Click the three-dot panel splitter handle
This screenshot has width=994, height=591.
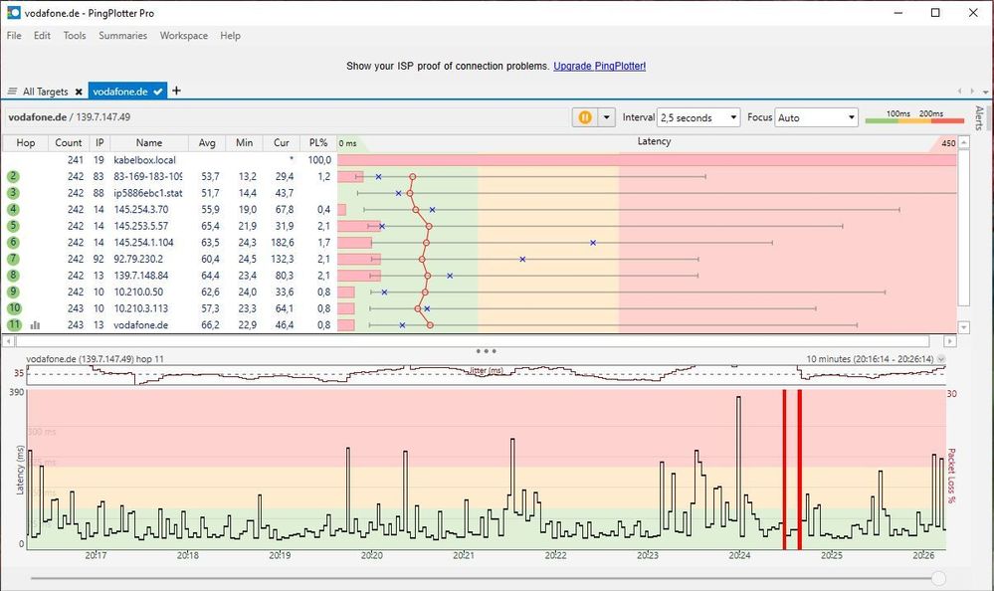point(487,350)
